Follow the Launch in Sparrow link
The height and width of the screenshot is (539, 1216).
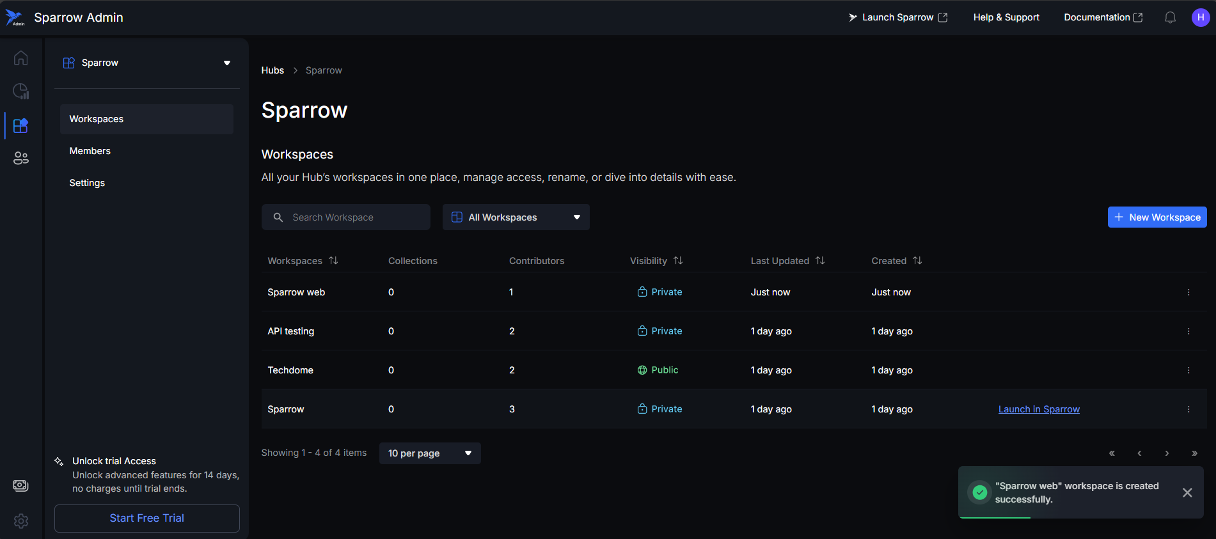coord(1039,409)
